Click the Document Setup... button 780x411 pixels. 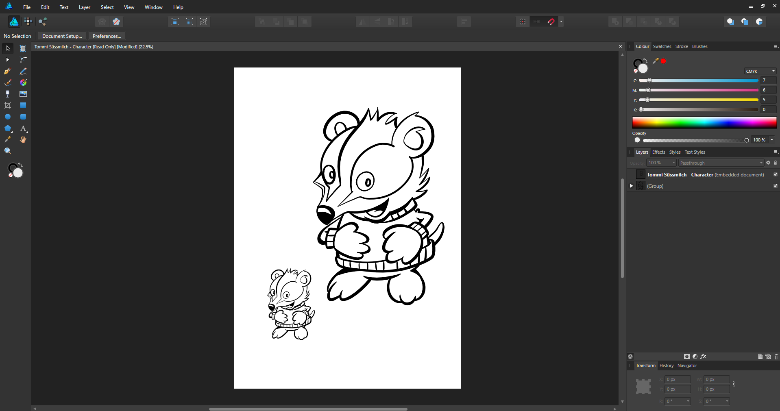coord(62,36)
